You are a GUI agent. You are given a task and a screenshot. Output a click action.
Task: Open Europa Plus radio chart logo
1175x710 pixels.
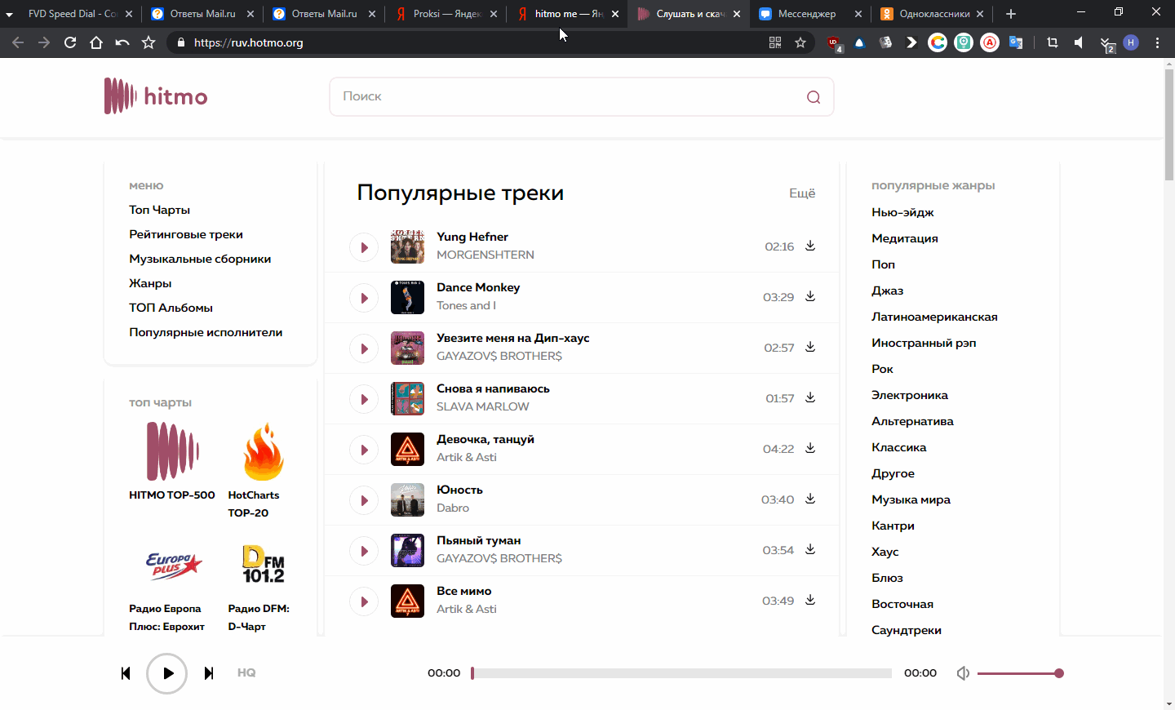[173, 565]
